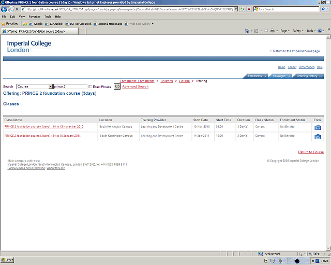Screen dimensions: 331x265
Task: Click the Favorites star icon
Action: 3,24
